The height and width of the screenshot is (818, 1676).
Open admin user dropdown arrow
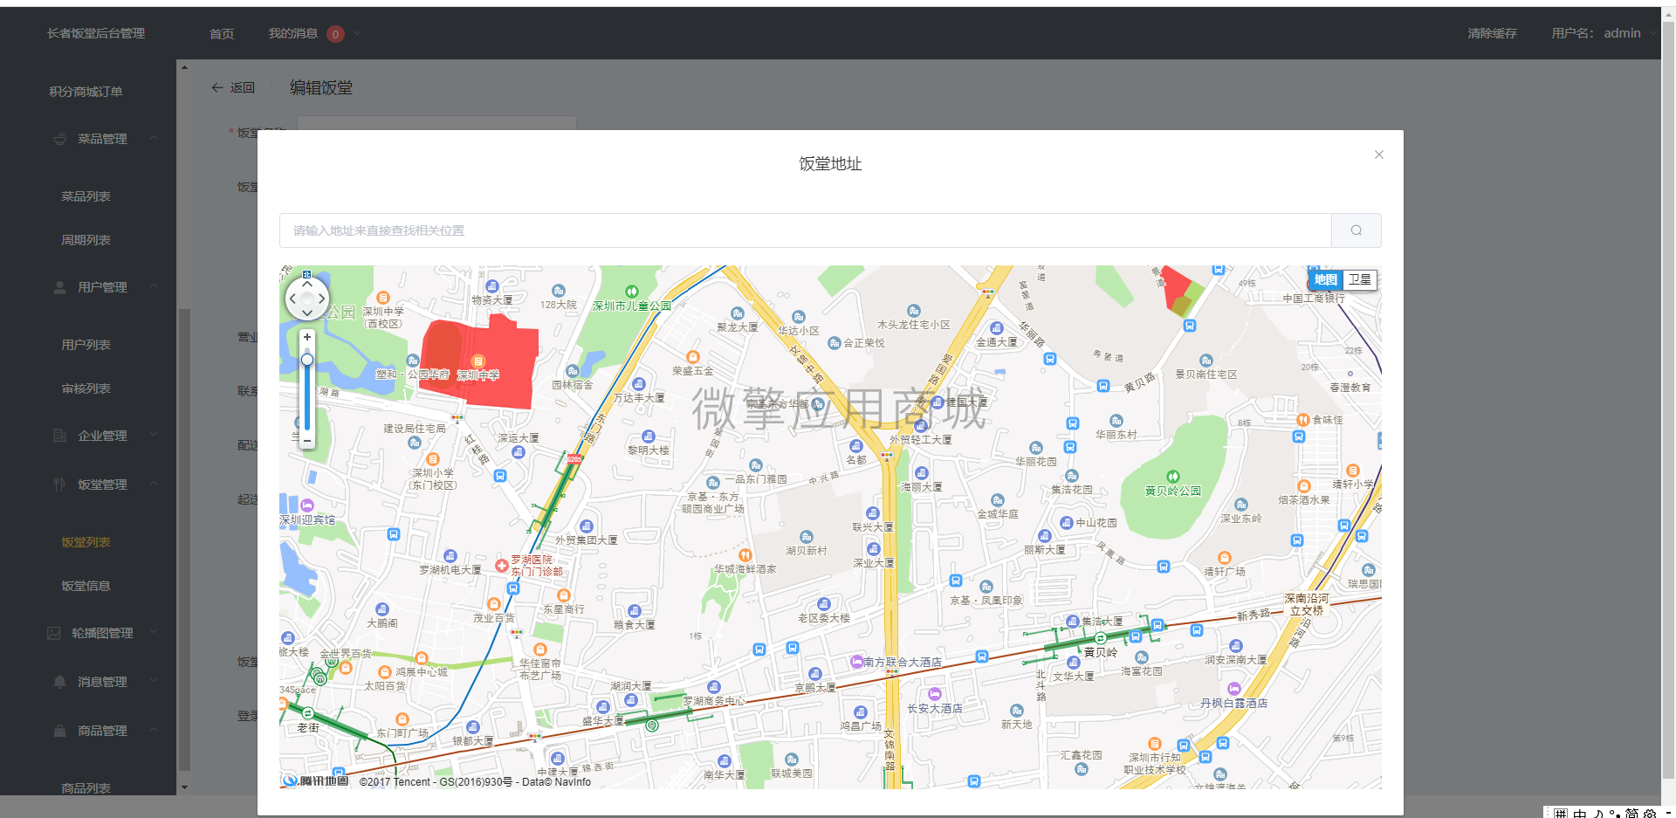[x=1652, y=33]
